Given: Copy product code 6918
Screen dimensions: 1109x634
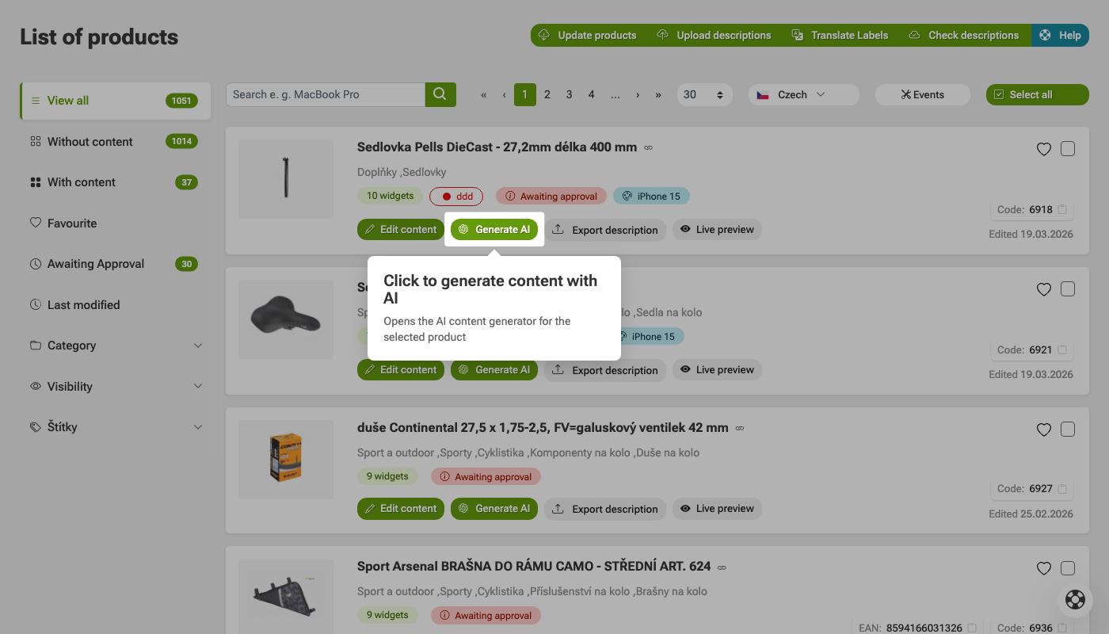Looking at the screenshot, I should pyautogui.click(x=1063, y=210).
